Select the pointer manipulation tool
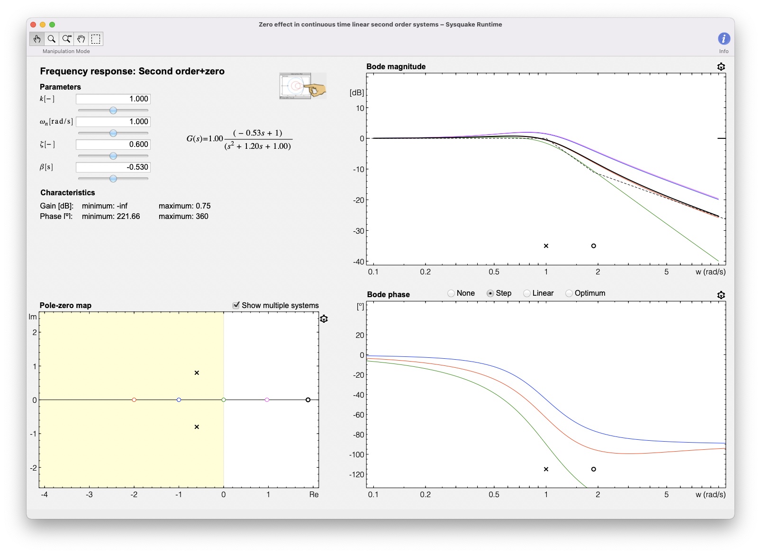 (37, 39)
